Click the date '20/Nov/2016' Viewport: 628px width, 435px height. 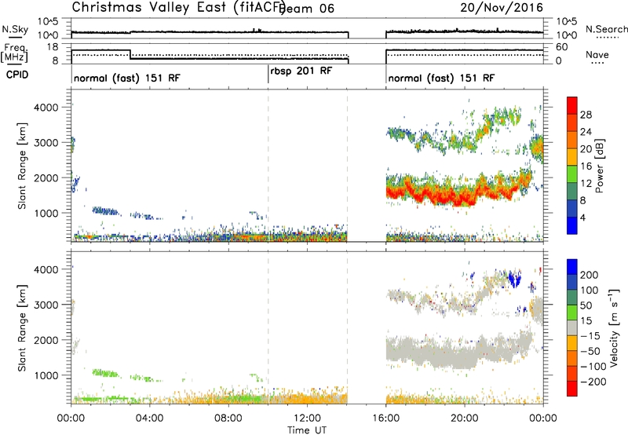point(502,8)
